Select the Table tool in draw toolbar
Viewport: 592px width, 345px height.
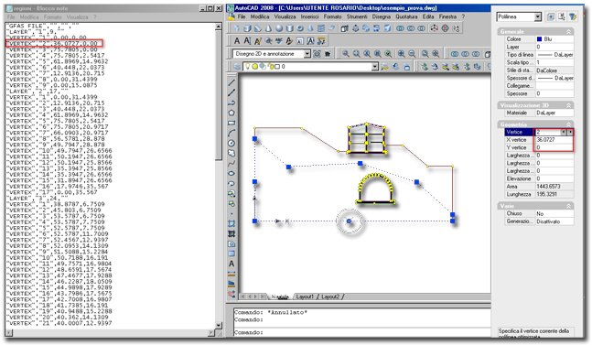click(231, 253)
